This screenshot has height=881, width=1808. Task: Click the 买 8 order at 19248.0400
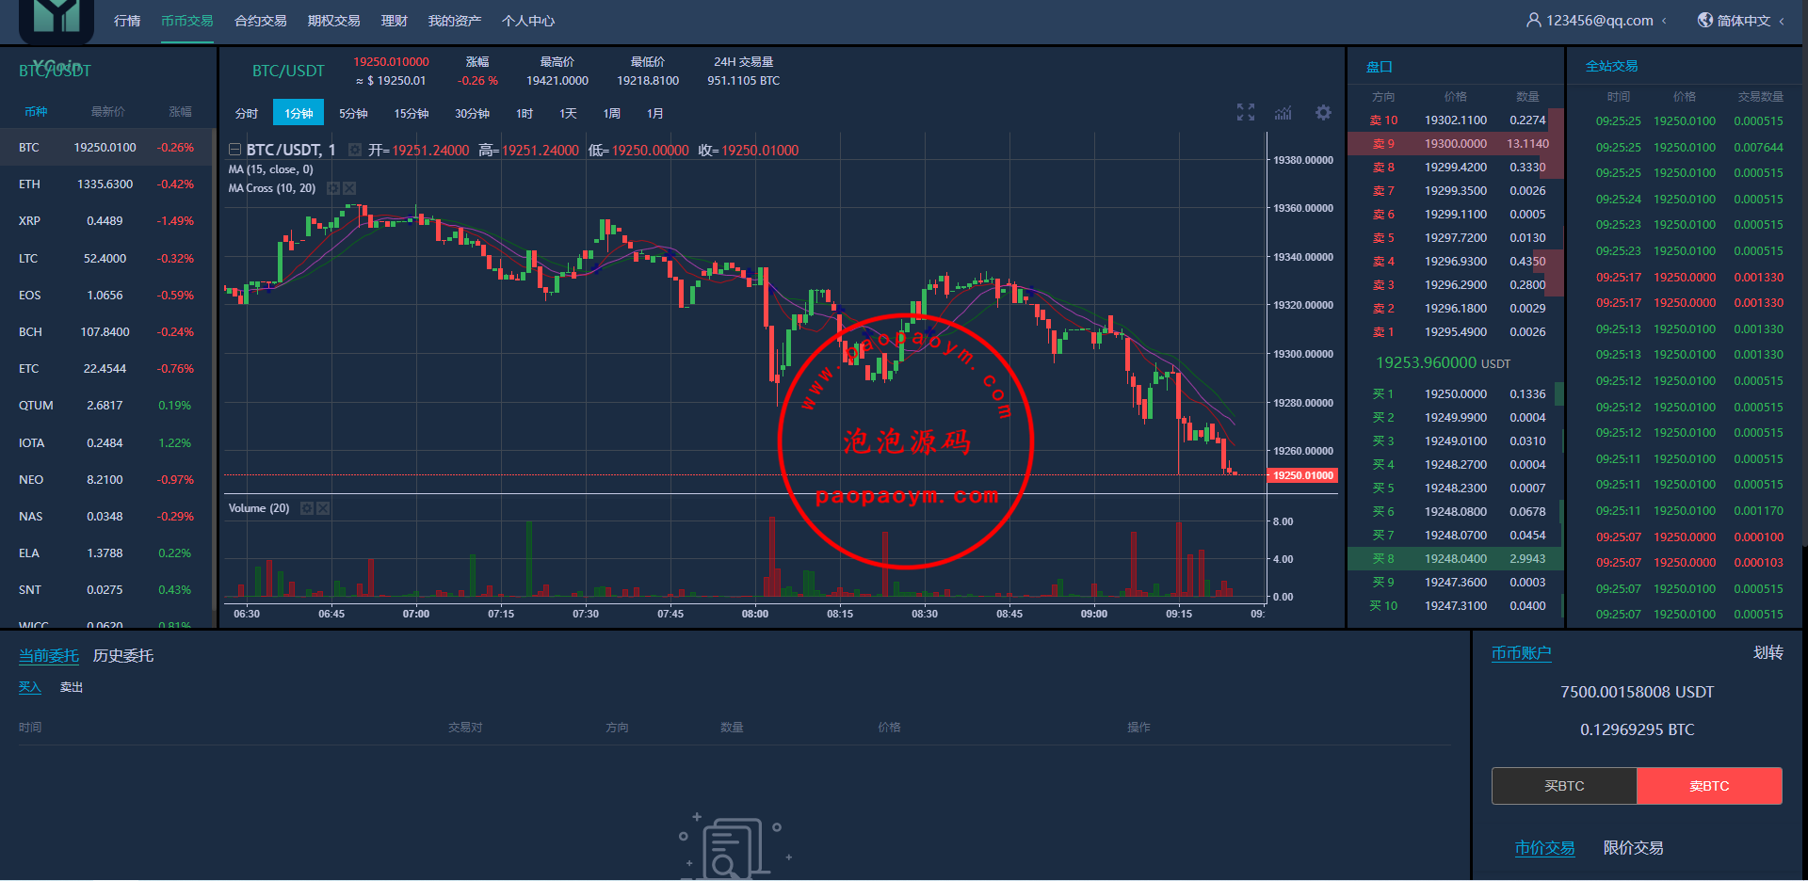[x=1456, y=558]
